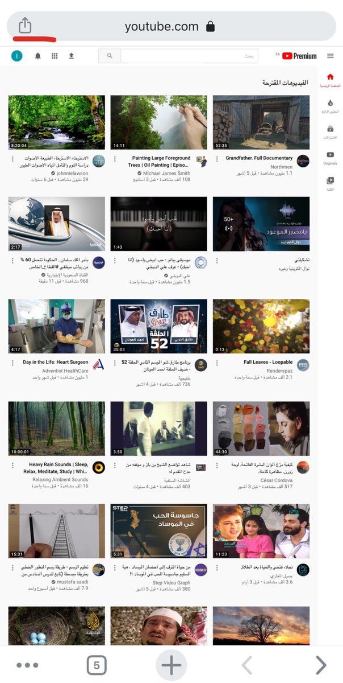
Task: Open the Heart Surgeon 4:17 thumbnail
Action: (x=57, y=327)
